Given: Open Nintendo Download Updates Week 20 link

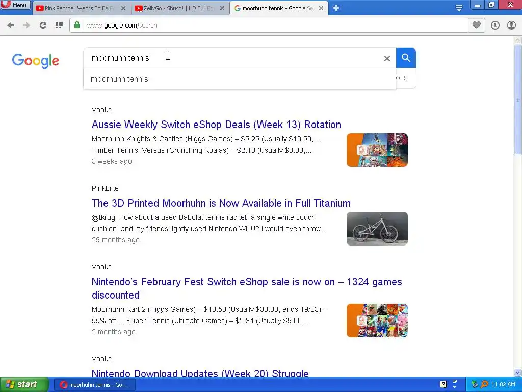Looking at the screenshot, I should click(200, 373).
